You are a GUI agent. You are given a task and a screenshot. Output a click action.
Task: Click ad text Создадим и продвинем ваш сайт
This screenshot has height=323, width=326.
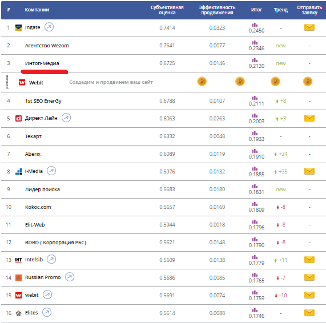[111, 82]
